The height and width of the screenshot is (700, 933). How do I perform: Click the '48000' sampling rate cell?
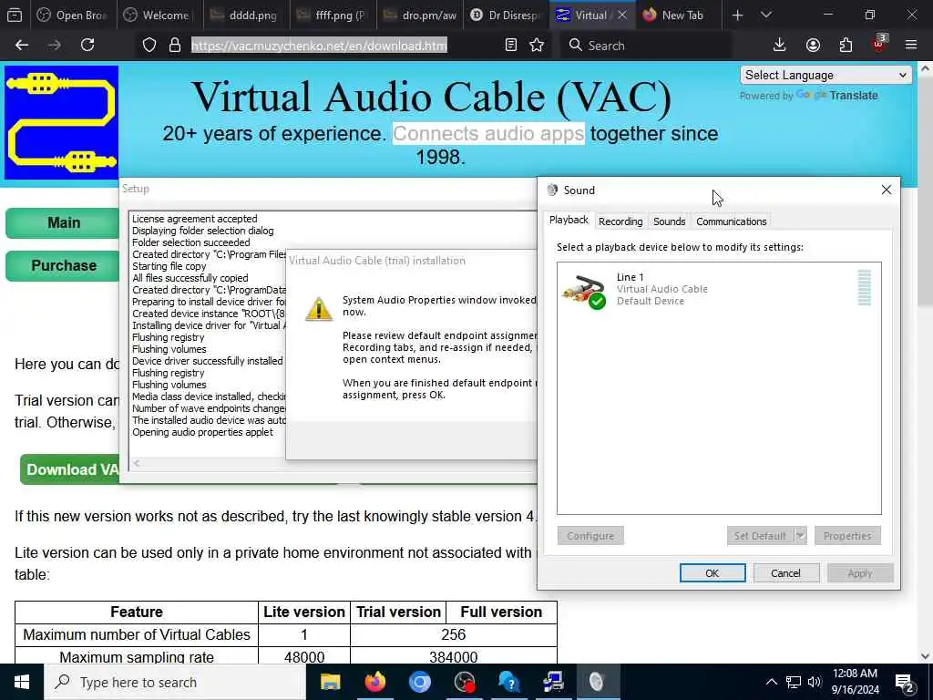tap(304, 657)
